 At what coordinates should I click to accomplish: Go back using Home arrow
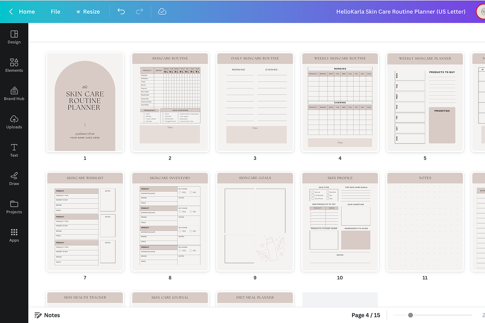click(x=11, y=11)
